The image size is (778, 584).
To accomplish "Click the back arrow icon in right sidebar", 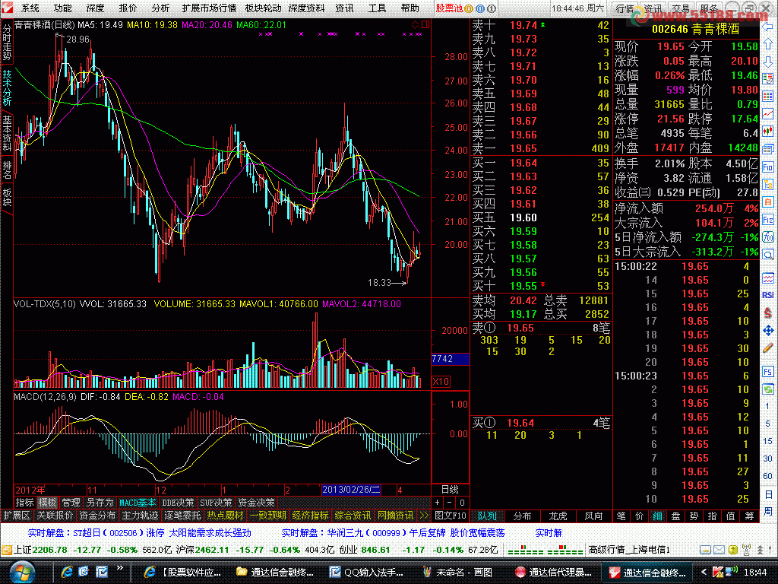I will pyautogui.click(x=768, y=27).
